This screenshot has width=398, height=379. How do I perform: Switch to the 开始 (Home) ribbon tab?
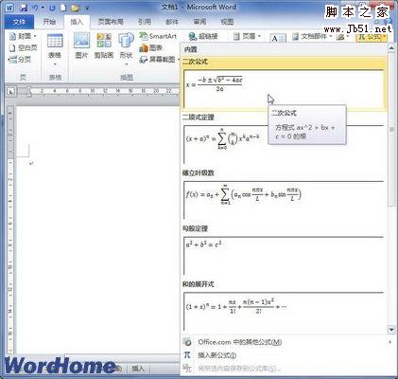click(49, 22)
